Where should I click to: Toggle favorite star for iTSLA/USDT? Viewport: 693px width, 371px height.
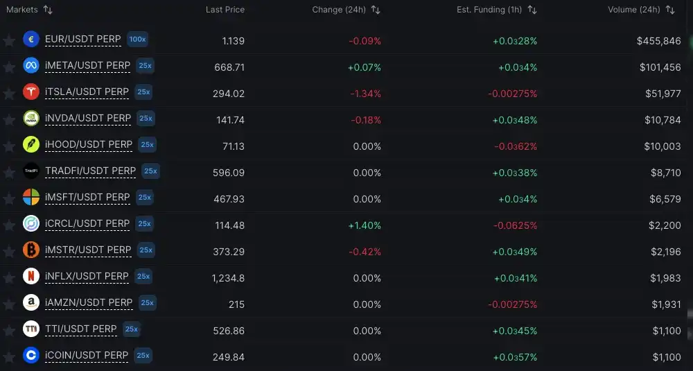click(x=9, y=92)
